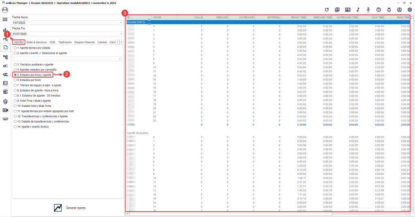Switch to the Skills & Servicios tab
The image size is (415, 217).
coord(36,42)
